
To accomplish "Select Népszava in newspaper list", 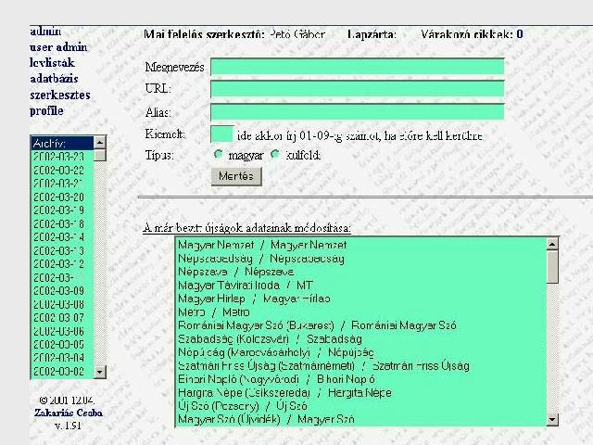I will click(x=361, y=272).
